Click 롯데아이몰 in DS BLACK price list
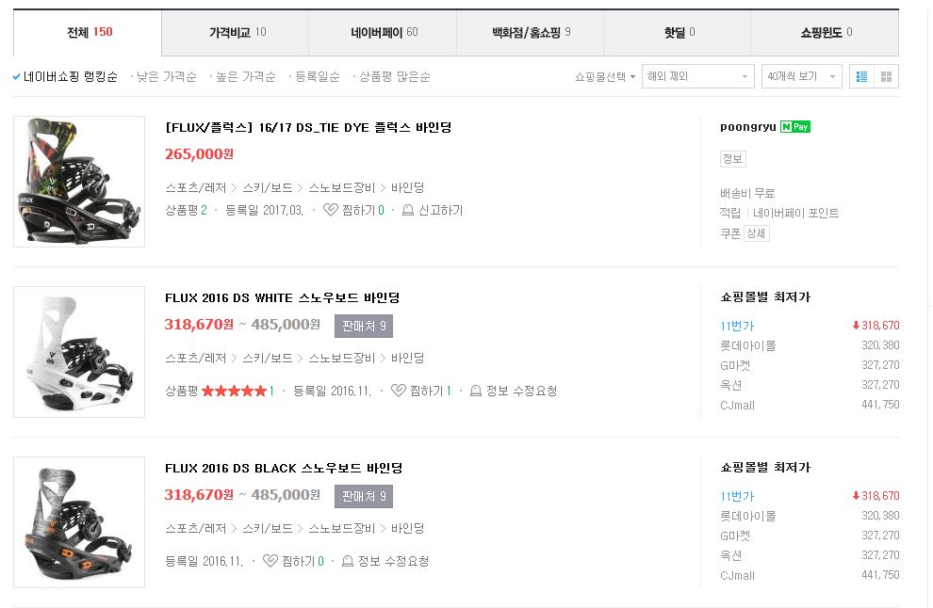 coord(748,516)
